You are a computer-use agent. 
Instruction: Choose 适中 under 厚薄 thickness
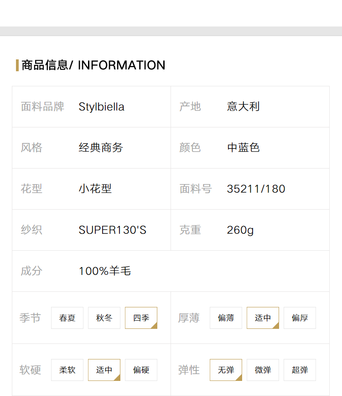[263, 318]
